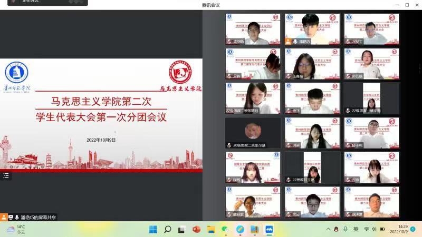Click the screen-share monitor icon in the bottom-left label
422x237 pixels.
11,217
